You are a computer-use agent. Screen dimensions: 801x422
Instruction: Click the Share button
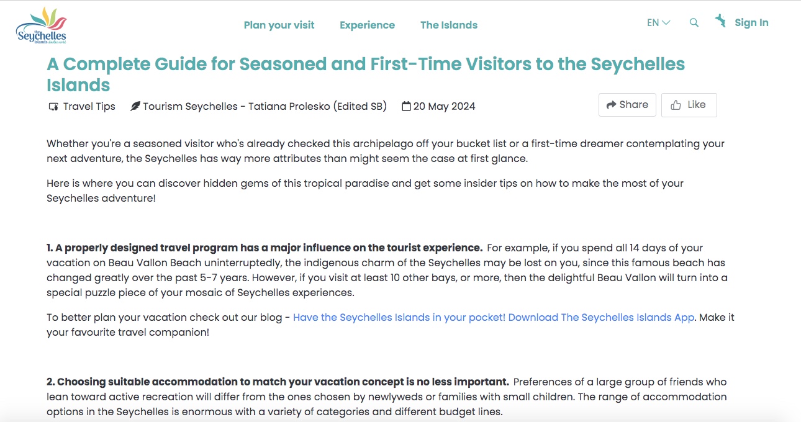[x=627, y=105]
